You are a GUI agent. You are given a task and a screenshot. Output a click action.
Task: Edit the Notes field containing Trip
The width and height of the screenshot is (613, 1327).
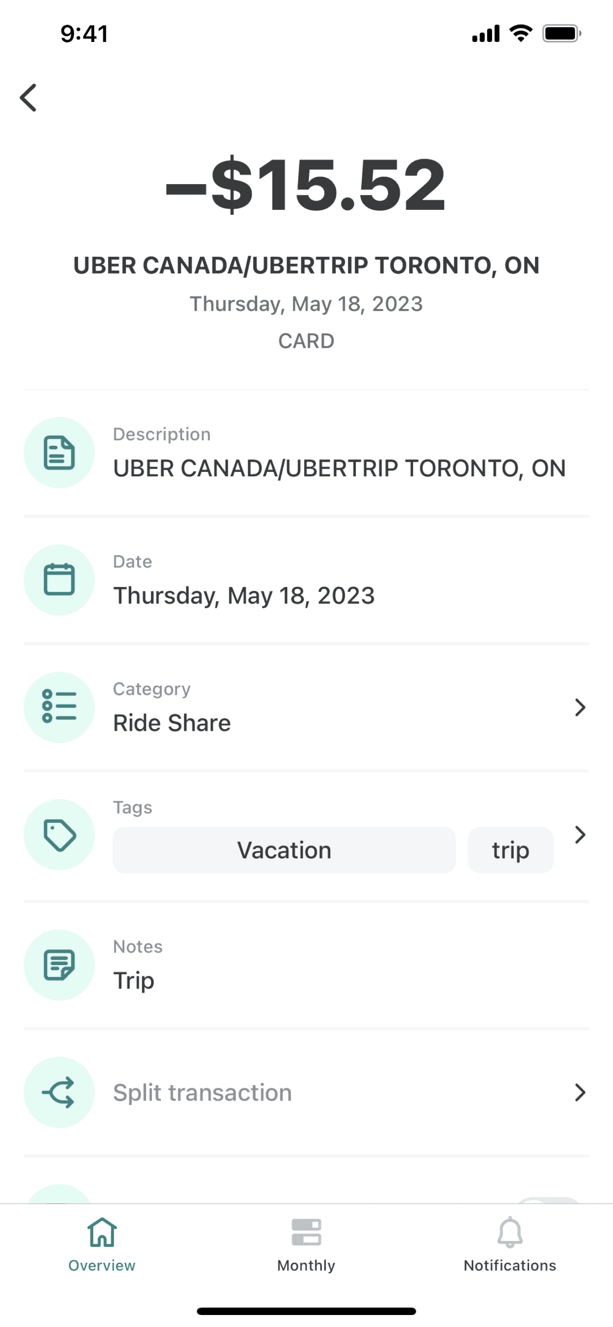pyautogui.click(x=134, y=980)
